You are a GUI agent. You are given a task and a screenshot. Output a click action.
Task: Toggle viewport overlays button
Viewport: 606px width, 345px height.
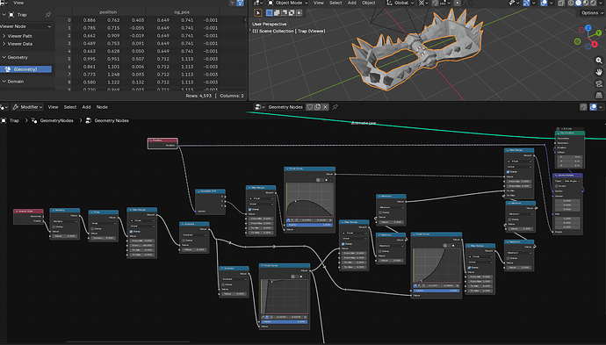tap(544, 3)
